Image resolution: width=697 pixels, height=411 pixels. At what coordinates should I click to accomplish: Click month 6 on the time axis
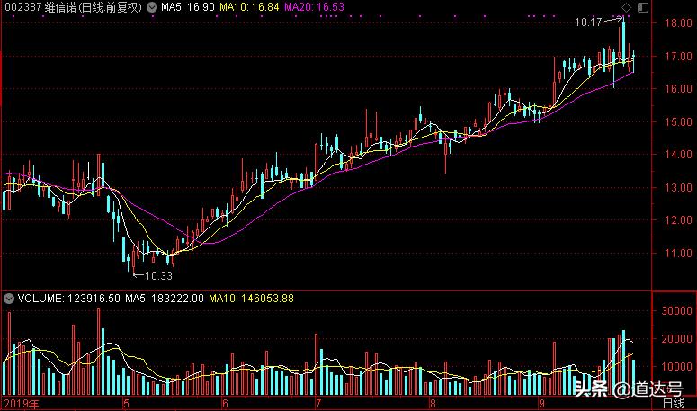[x=225, y=404]
